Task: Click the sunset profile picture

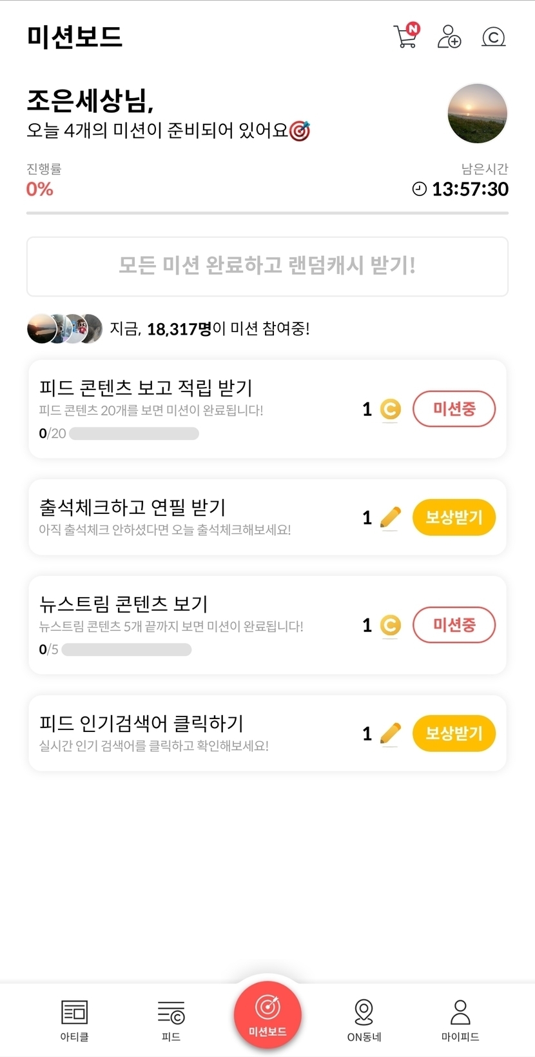Action: pyautogui.click(x=477, y=114)
